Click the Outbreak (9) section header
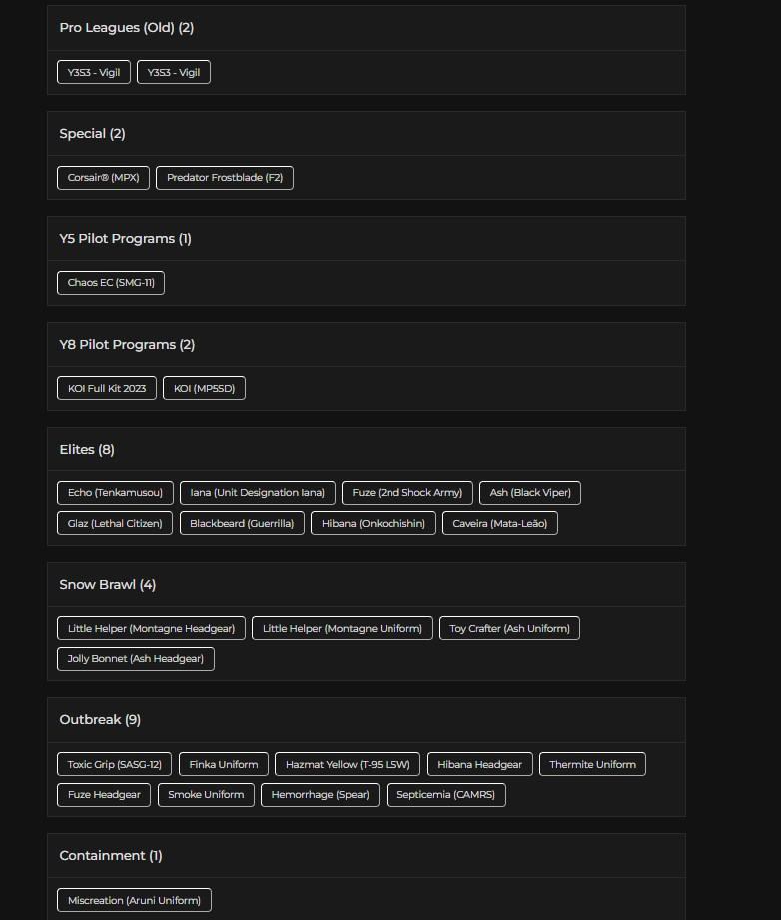Viewport: 781px width, 920px height. click(x=100, y=720)
